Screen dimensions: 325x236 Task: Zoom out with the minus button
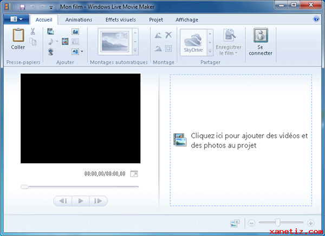tap(251, 223)
